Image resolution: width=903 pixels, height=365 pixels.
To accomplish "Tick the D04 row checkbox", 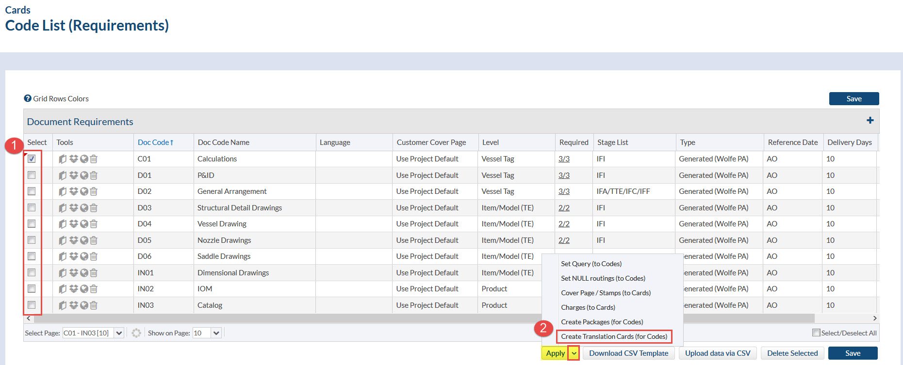I will [x=32, y=223].
